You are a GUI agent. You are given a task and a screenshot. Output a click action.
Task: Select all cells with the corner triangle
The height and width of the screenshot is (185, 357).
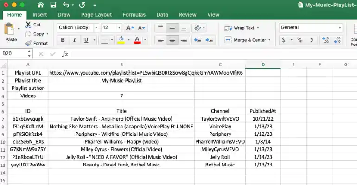tap(4, 65)
